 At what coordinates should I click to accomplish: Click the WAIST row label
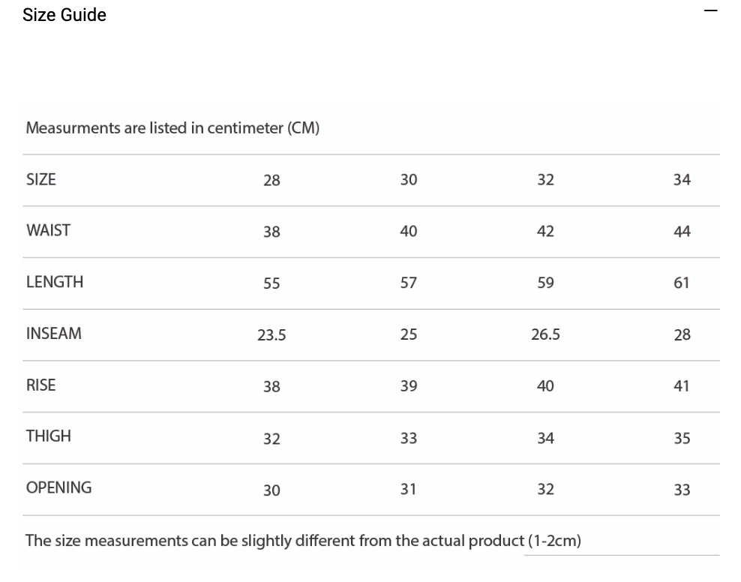pyautogui.click(x=48, y=231)
